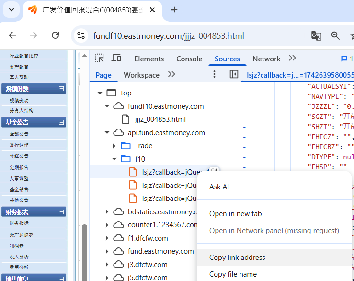Open the 利润表 sidebar link
The height and width of the screenshot is (281, 354).
click(17, 246)
